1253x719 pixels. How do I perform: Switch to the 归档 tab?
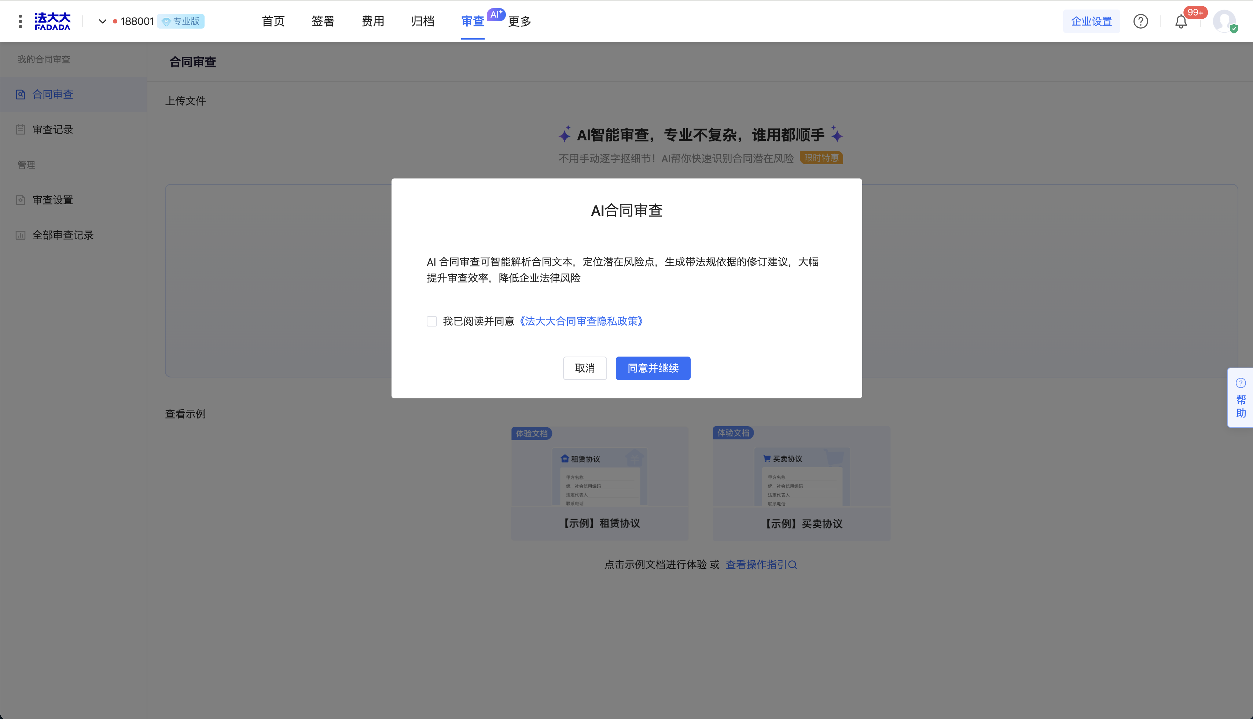click(423, 21)
